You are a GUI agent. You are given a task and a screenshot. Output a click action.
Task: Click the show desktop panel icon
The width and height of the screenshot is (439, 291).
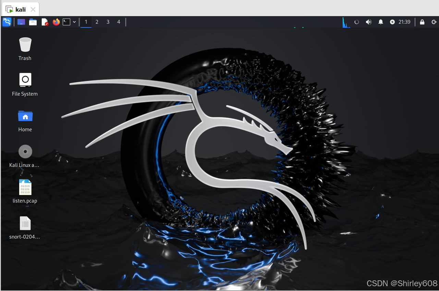click(x=21, y=22)
